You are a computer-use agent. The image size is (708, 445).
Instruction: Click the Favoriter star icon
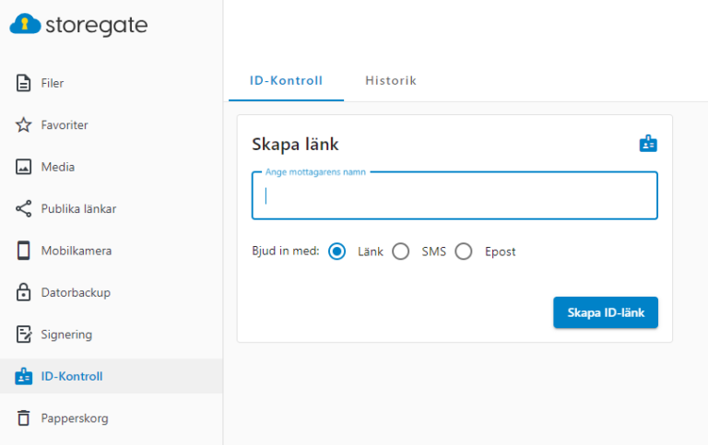pos(24,125)
